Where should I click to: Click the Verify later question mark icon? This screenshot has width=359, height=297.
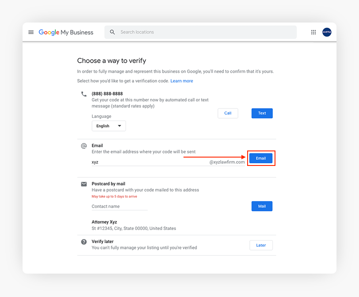pyautogui.click(x=84, y=242)
